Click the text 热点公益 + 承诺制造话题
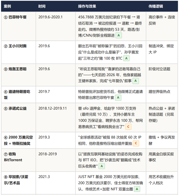Screen dimensions: 179x195 [162, 115]
